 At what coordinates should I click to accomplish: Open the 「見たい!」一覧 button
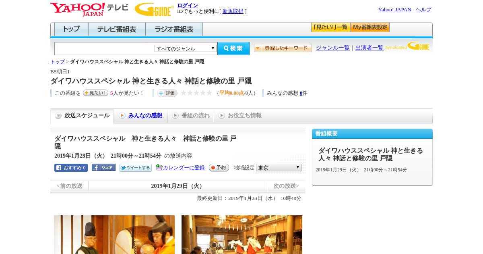click(330, 27)
